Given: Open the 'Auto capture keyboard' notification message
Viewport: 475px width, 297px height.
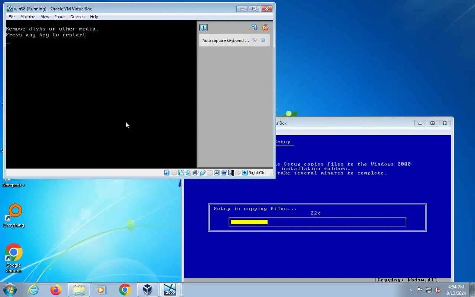Looking at the screenshot, I should [226, 40].
